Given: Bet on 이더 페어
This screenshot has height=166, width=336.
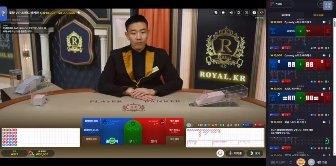Looking at the screenshot, I should (175, 140).
